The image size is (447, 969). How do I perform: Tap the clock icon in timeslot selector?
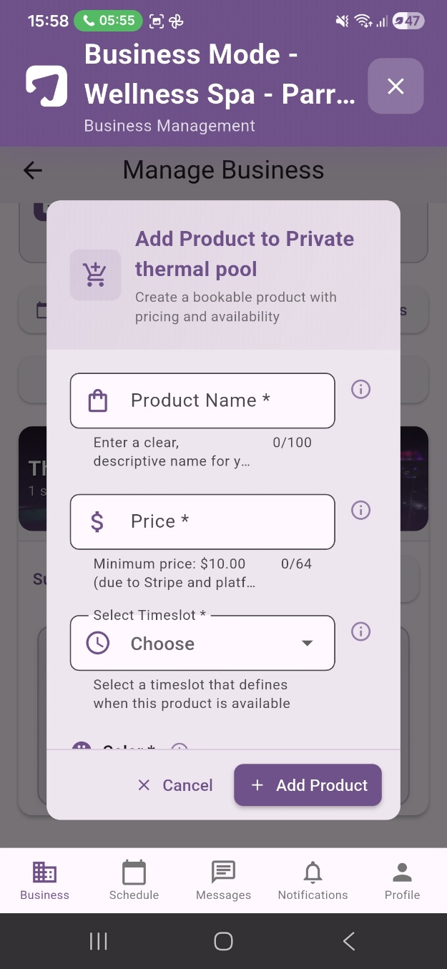tap(98, 643)
